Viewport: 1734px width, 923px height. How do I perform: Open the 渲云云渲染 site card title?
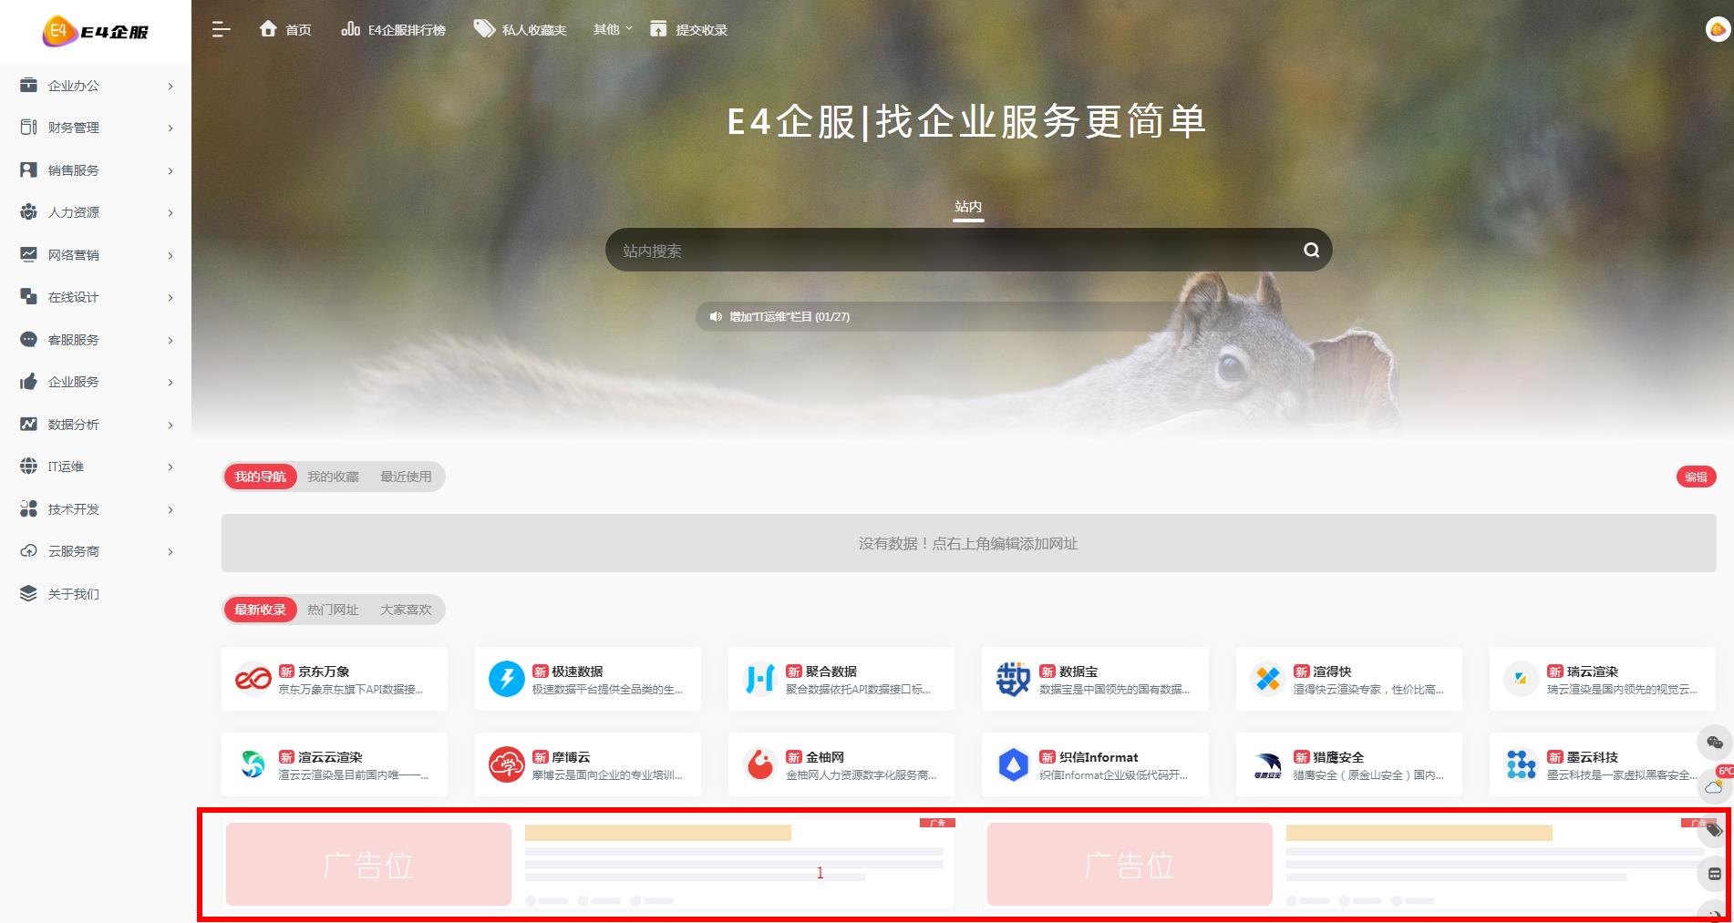(330, 757)
